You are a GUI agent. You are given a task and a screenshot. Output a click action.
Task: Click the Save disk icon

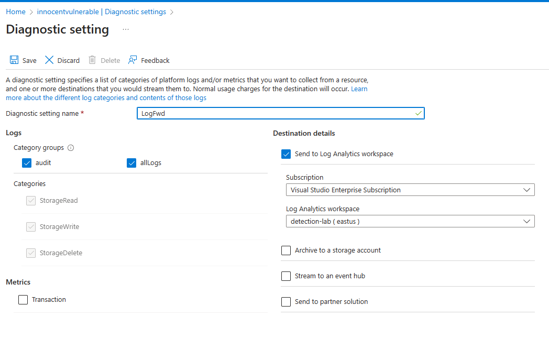coord(14,60)
